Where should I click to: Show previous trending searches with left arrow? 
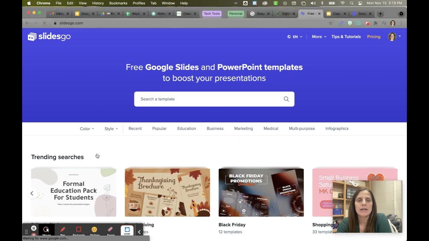click(x=32, y=193)
